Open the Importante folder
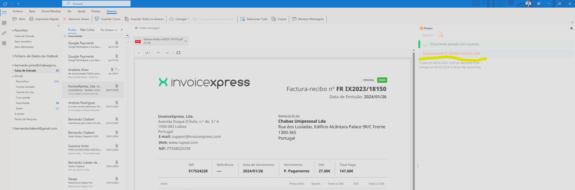 (x=23, y=103)
